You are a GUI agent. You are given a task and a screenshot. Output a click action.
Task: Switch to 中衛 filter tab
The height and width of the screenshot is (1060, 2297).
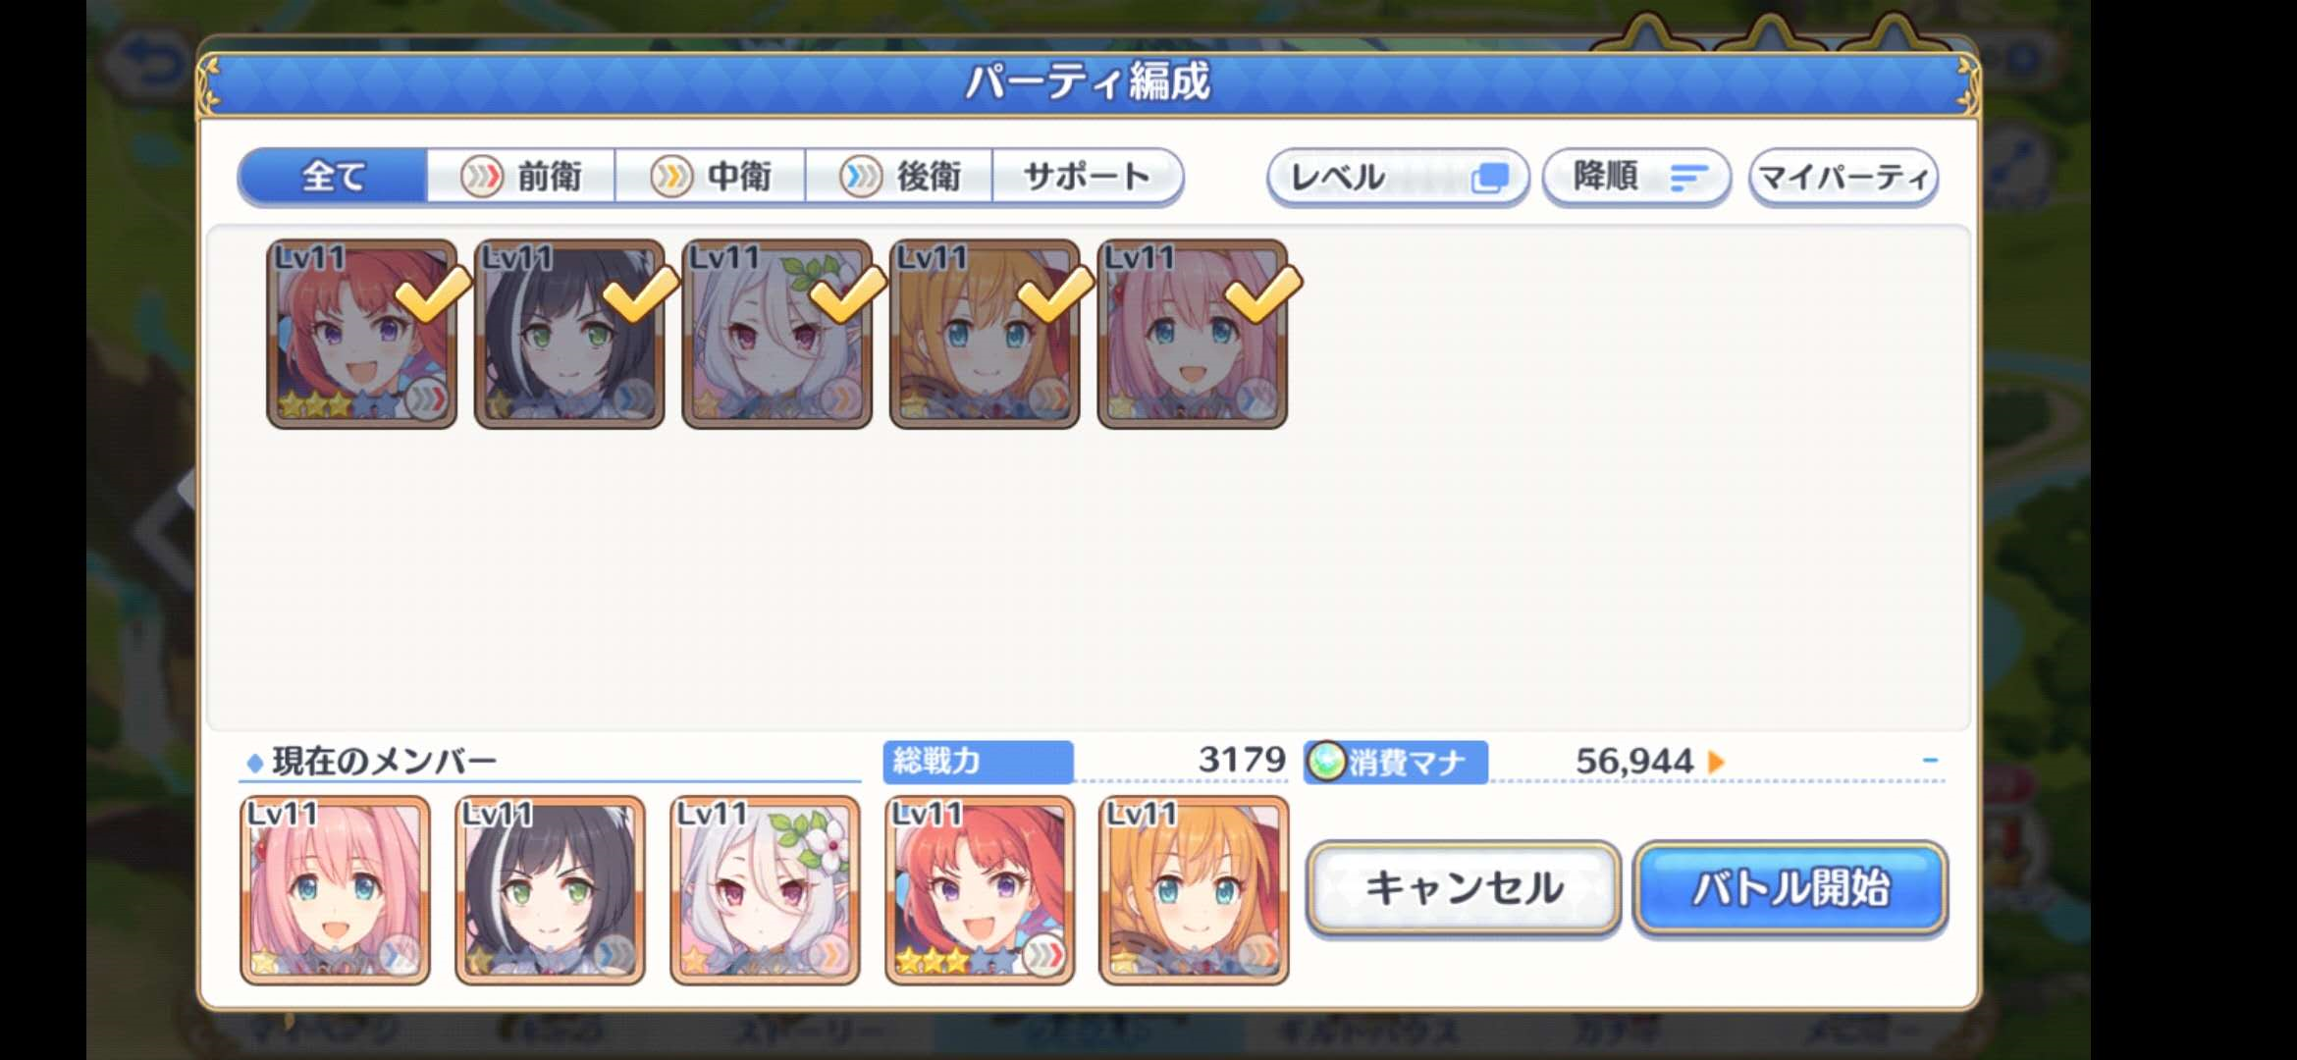(711, 177)
